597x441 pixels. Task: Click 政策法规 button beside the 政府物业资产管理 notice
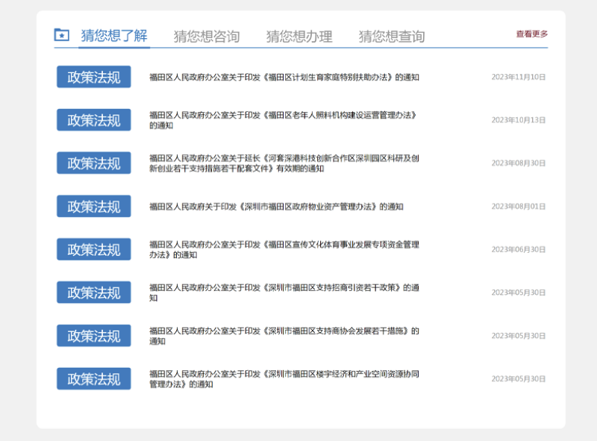coord(94,207)
